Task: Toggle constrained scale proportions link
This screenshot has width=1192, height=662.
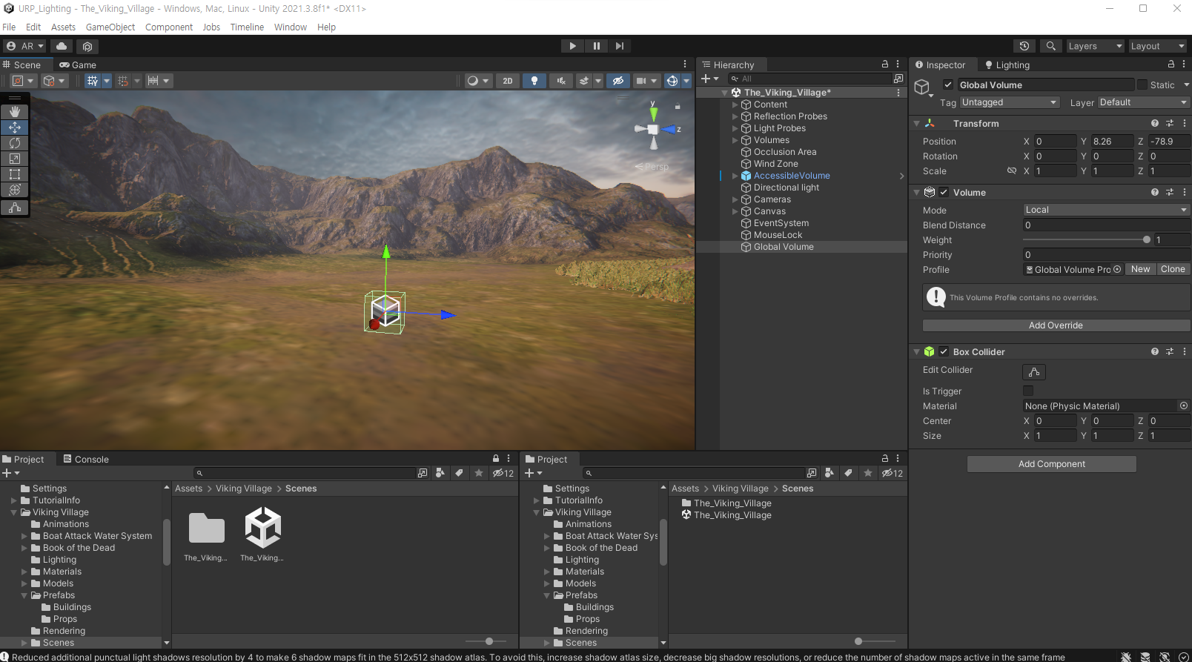Action: [x=1011, y=171]
